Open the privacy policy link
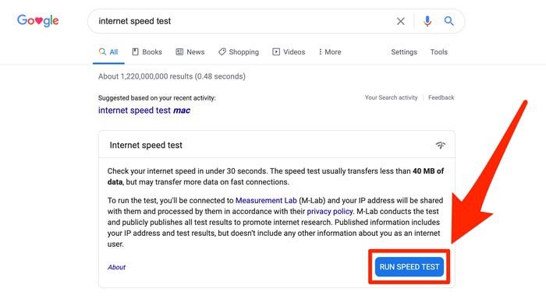 329,211
